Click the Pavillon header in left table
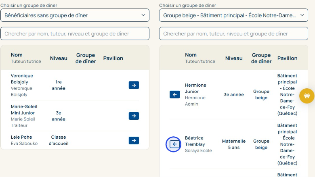The image size is (315, 177). coord(113,58)
